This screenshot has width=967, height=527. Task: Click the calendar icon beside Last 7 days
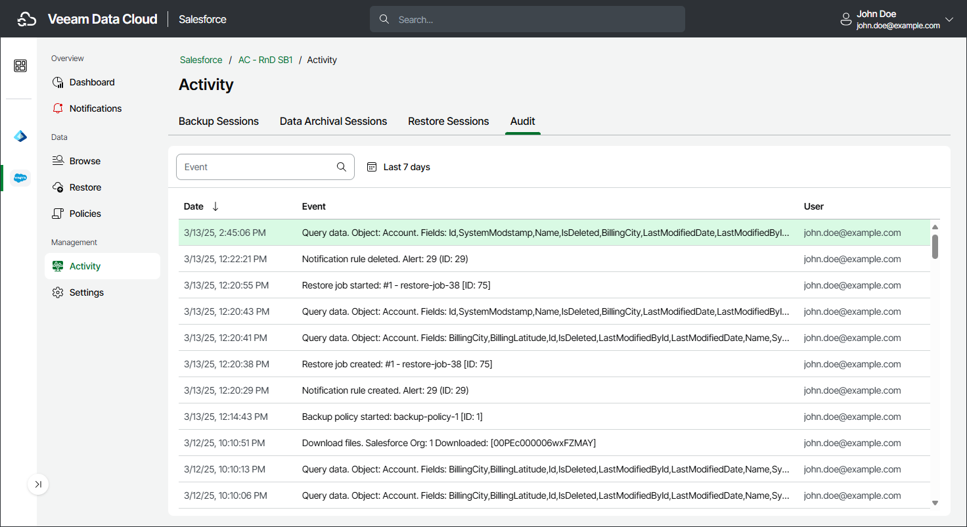pyautogui.click(x=372, y=167)
